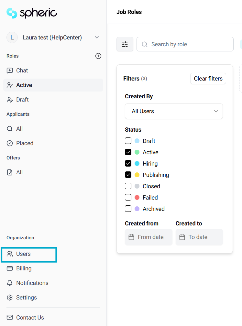Click the yellow Publishing status dot
The image size is (242, 326).
tap(137, 175)
